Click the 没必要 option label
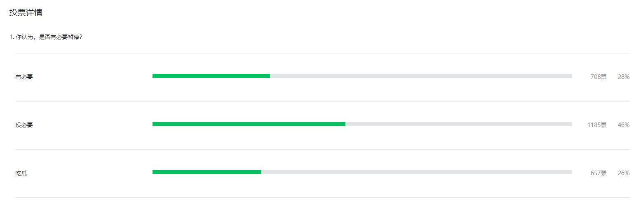 click(24, 125)
